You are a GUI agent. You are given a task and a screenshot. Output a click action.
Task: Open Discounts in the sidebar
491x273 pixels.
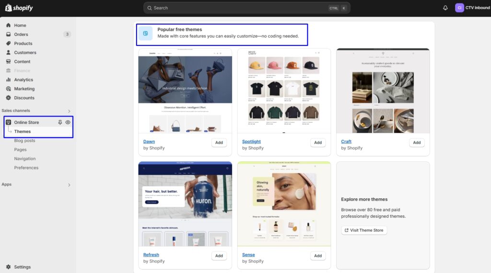click(x=24, y=98)
